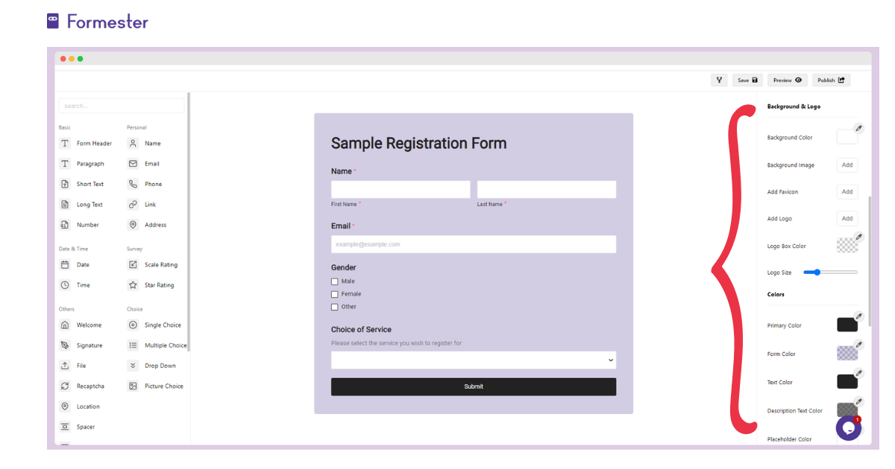Image resolution: width=895 pixels, height=469 pixels.
Task: Select the Other gender checkbox
Action: click(x=335, y=307)
